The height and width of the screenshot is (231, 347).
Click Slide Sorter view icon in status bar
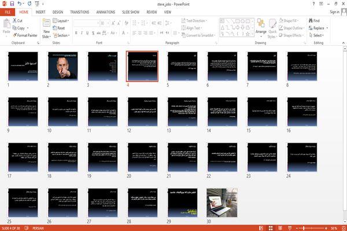click(x=271, y=228)
